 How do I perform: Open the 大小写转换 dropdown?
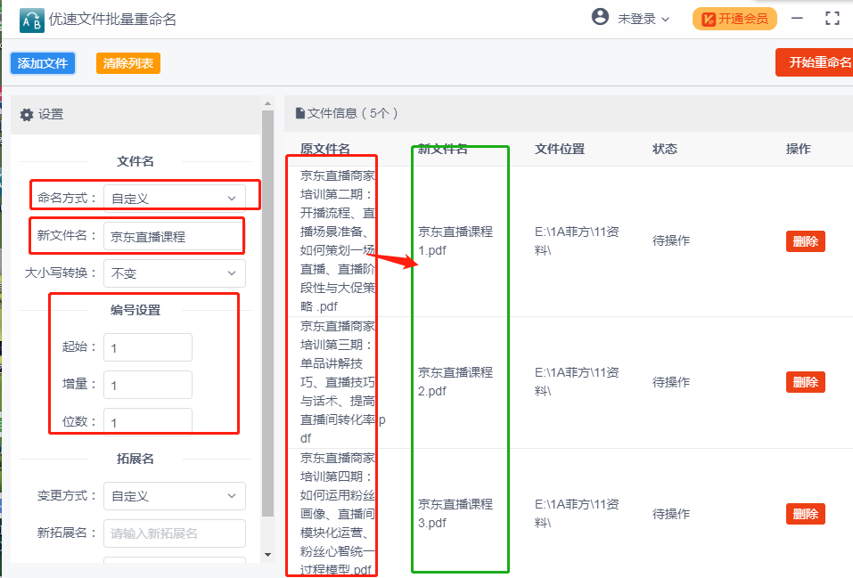[174, 273]
